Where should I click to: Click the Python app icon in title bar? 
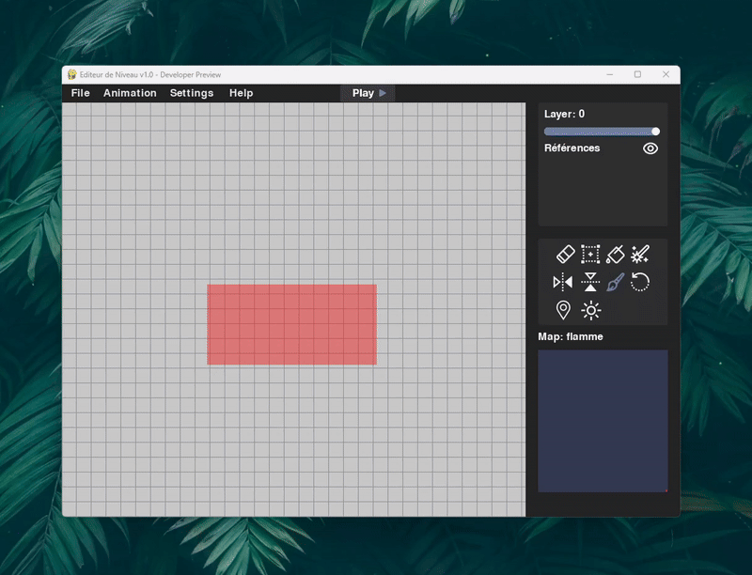coord(72,75)
